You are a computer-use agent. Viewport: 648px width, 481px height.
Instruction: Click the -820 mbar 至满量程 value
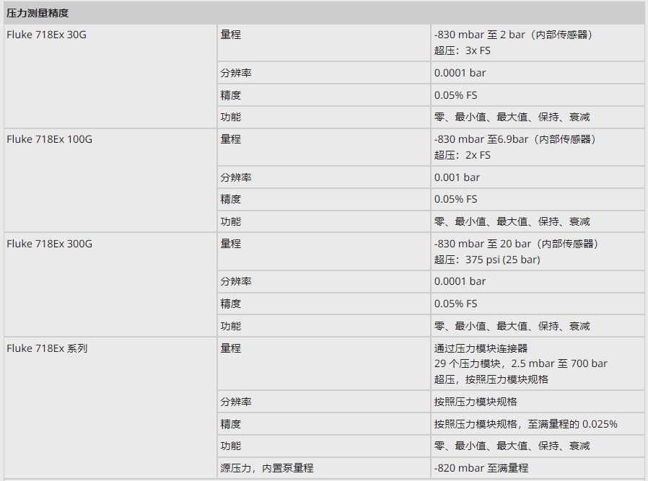point(481,468)
